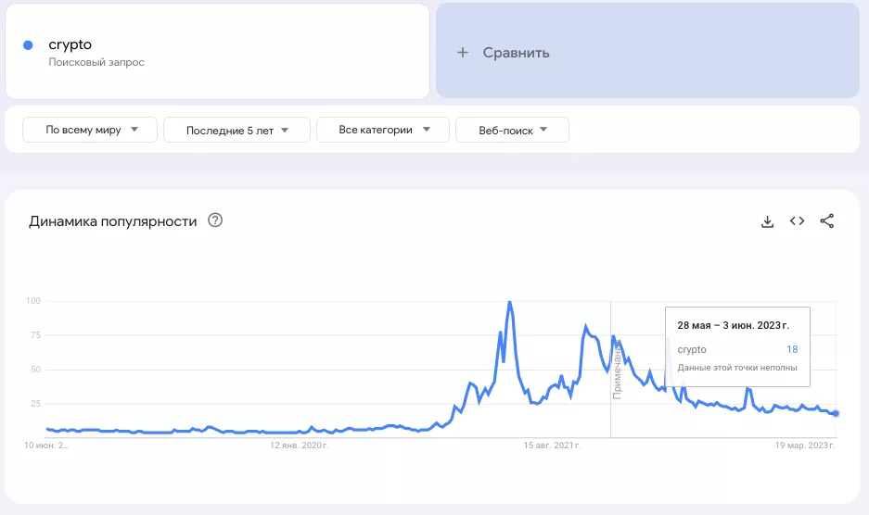Open help icon beside Динамика популярности
Image resolution: width=869 pixels, height=515 pixels.
pyautogui.click(x=215, y=220)
